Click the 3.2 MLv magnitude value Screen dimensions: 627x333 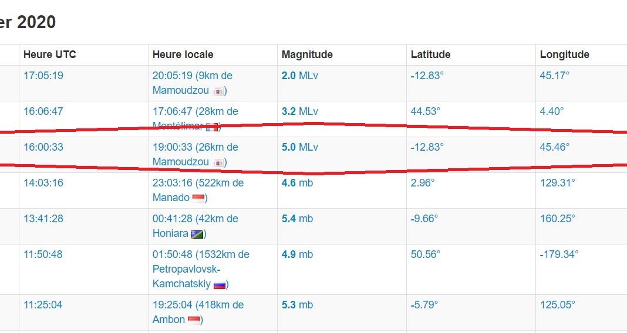click(x=300, y=111)
